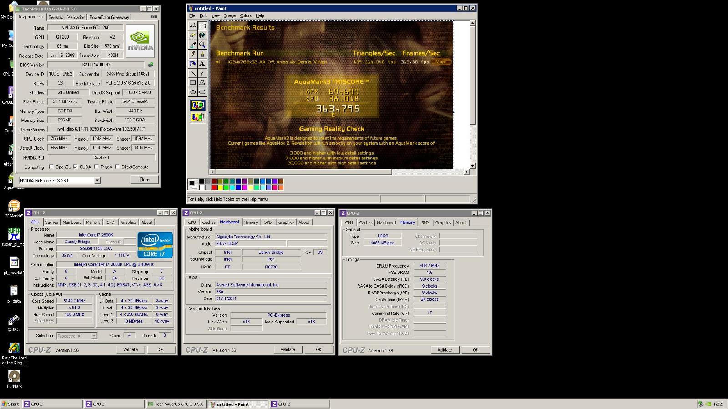Open the 3DMark05 desktop shortcut
Screen dimensions: 728x409
pyautogui.click(x=14, y=208)
